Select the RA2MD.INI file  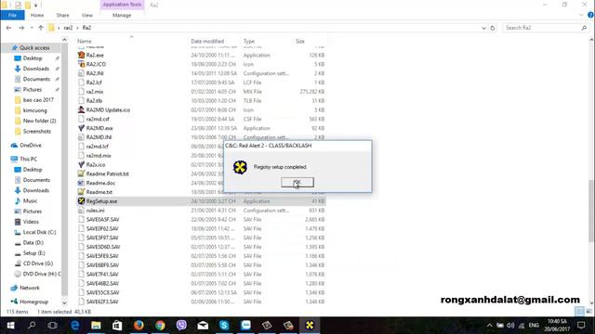pos(99,137)
